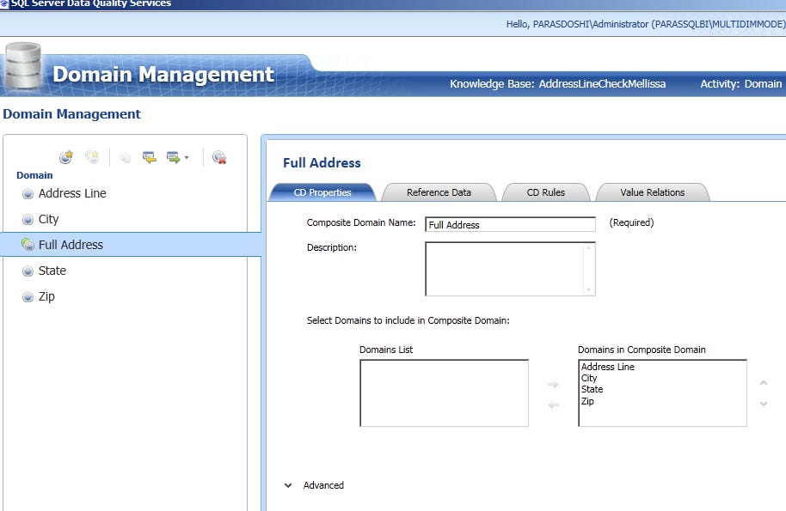786x511 pixels.
Task: Select Address Line in Domains in Composite Domain list
Action: click(607, 367)
